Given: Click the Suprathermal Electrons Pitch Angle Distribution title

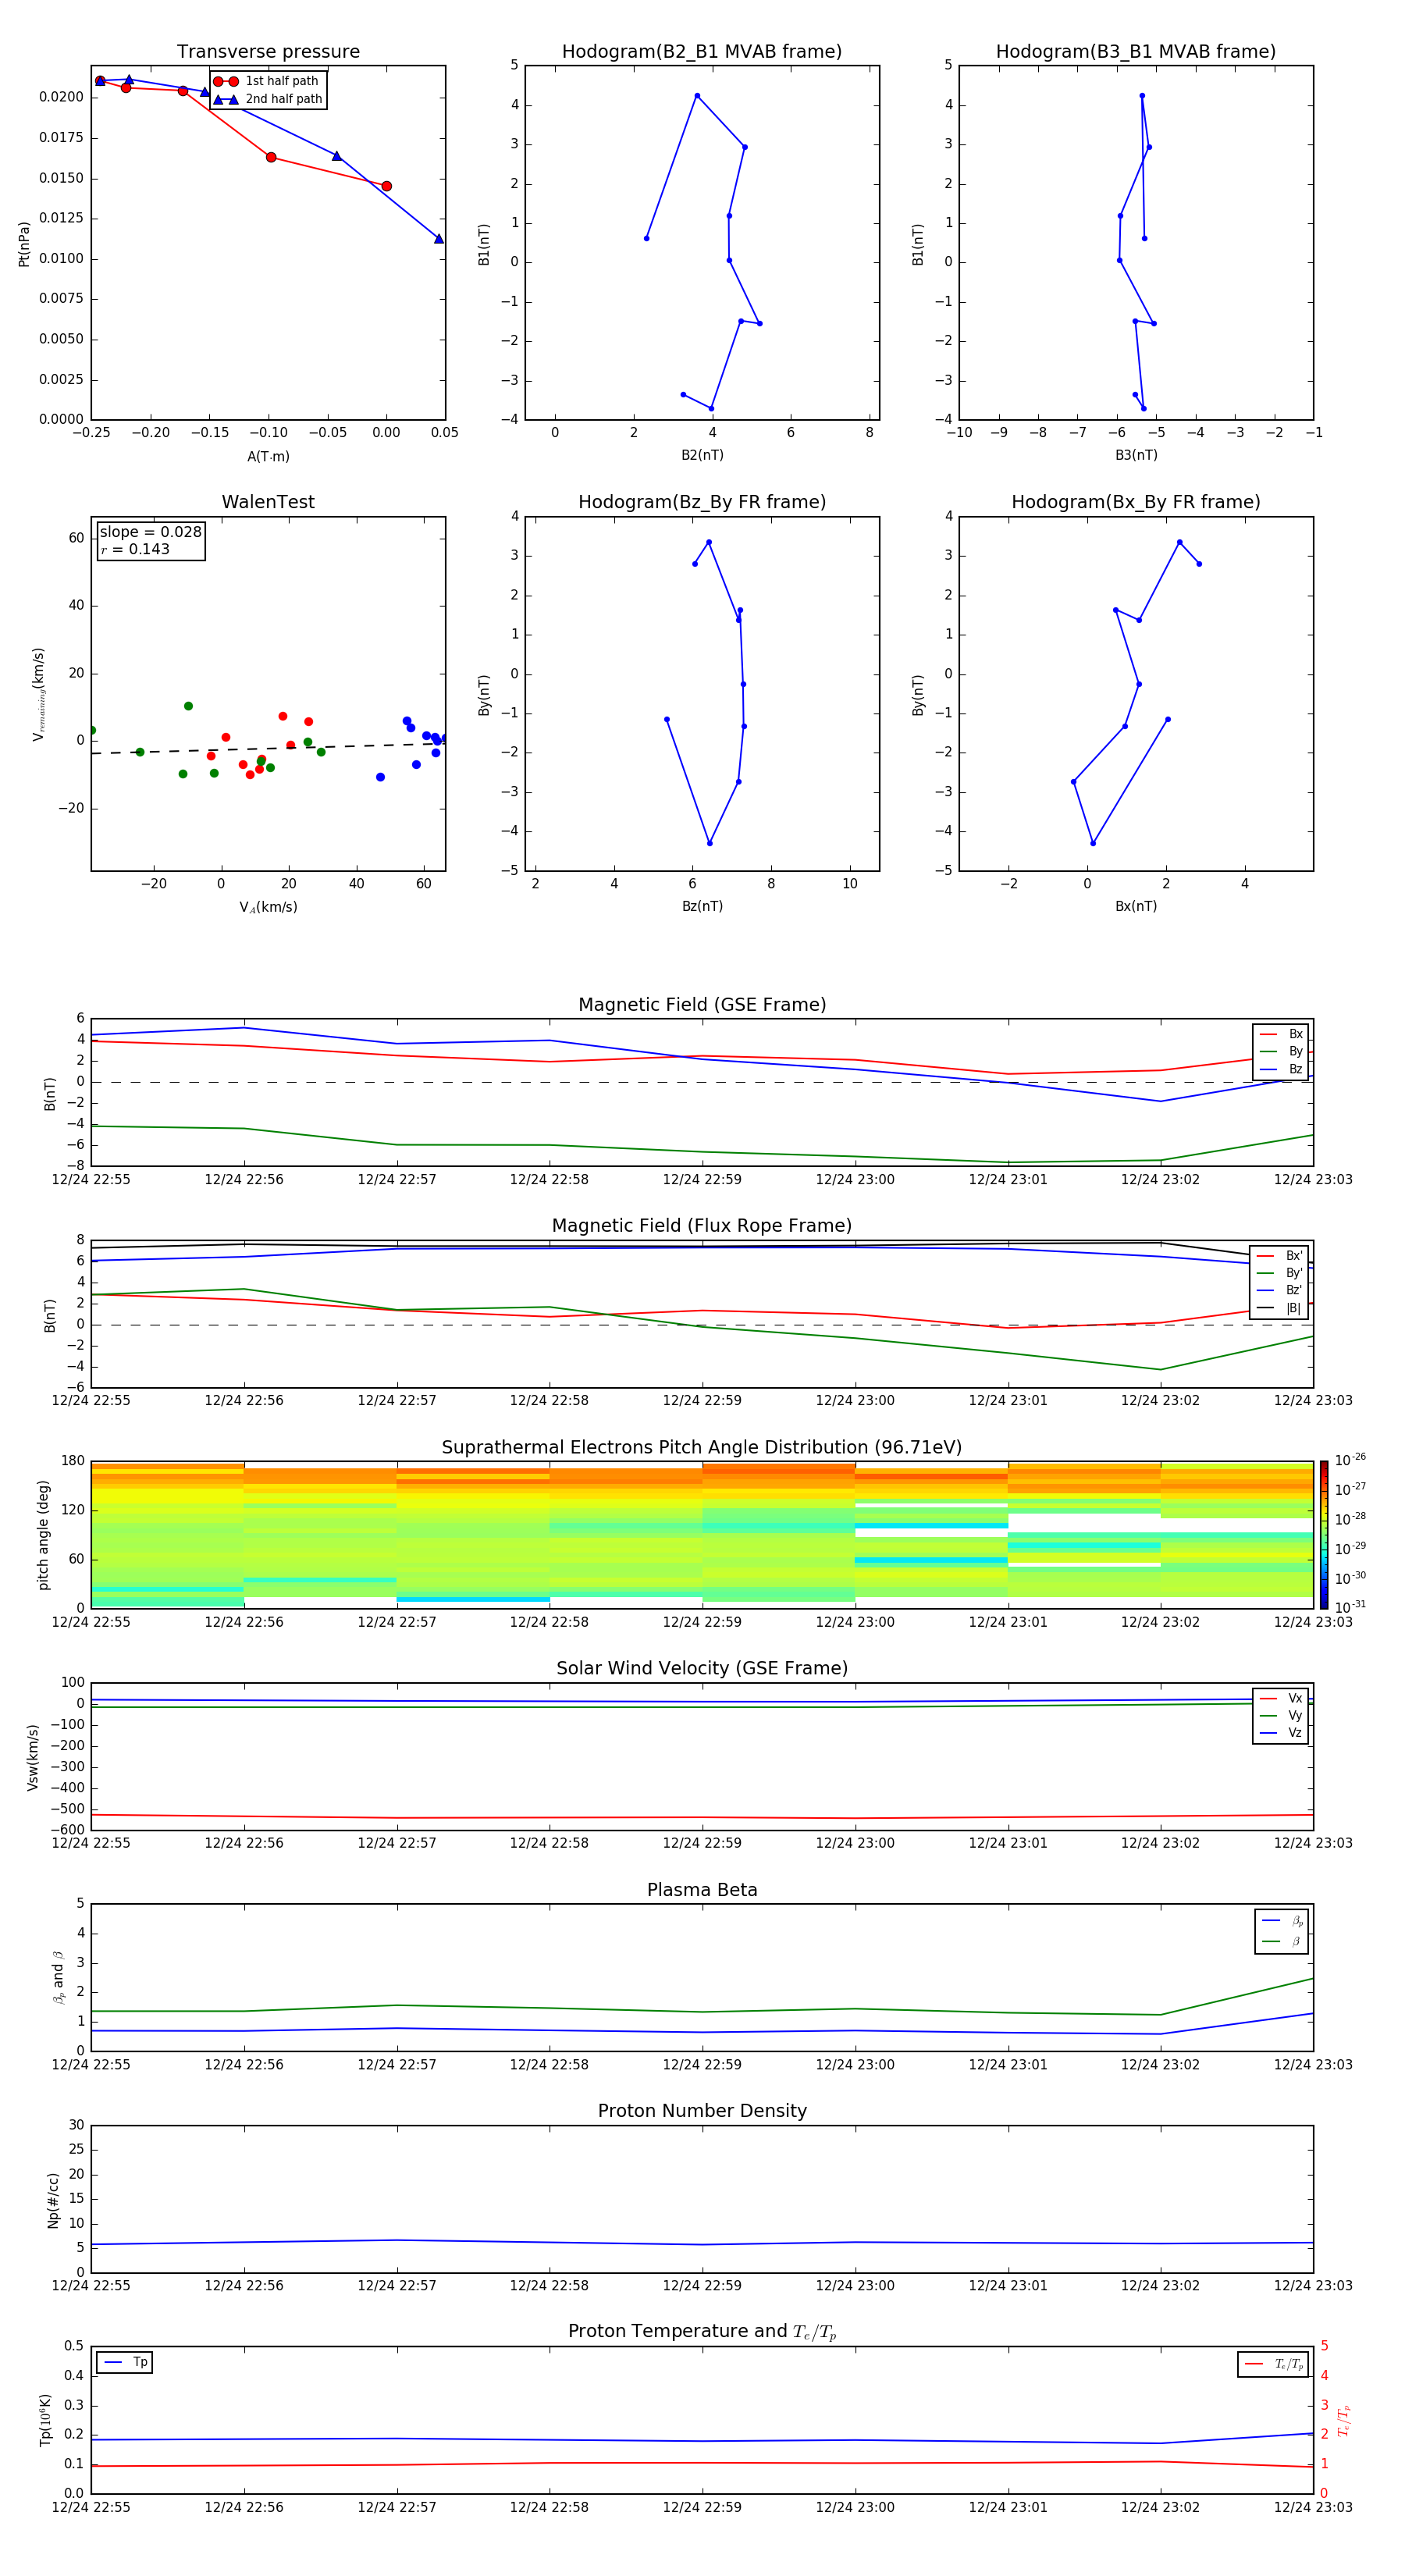Looking at the screenshot, I should pyautogui.click(x=702, y=1447).
